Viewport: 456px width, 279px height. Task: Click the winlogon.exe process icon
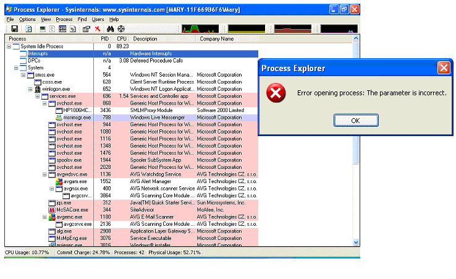(38, 89)
